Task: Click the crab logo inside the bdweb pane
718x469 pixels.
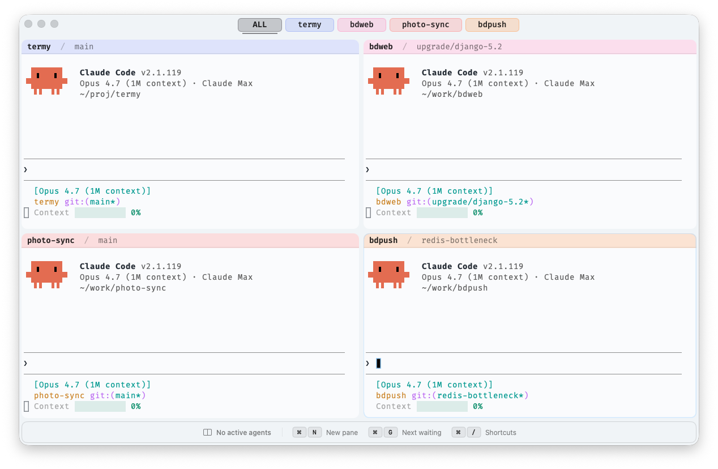Action: tap(388, 81)
